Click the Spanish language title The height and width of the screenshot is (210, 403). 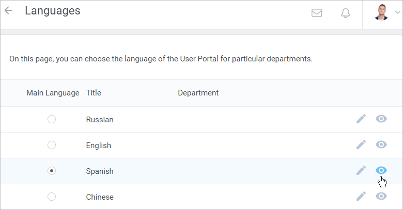pyautogui.click(x=100, y=171)
